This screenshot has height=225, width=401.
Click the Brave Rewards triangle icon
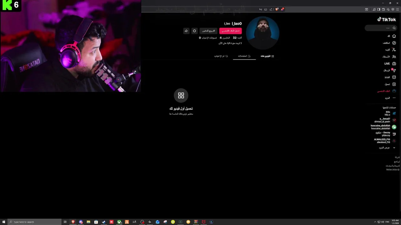point(282,9)
